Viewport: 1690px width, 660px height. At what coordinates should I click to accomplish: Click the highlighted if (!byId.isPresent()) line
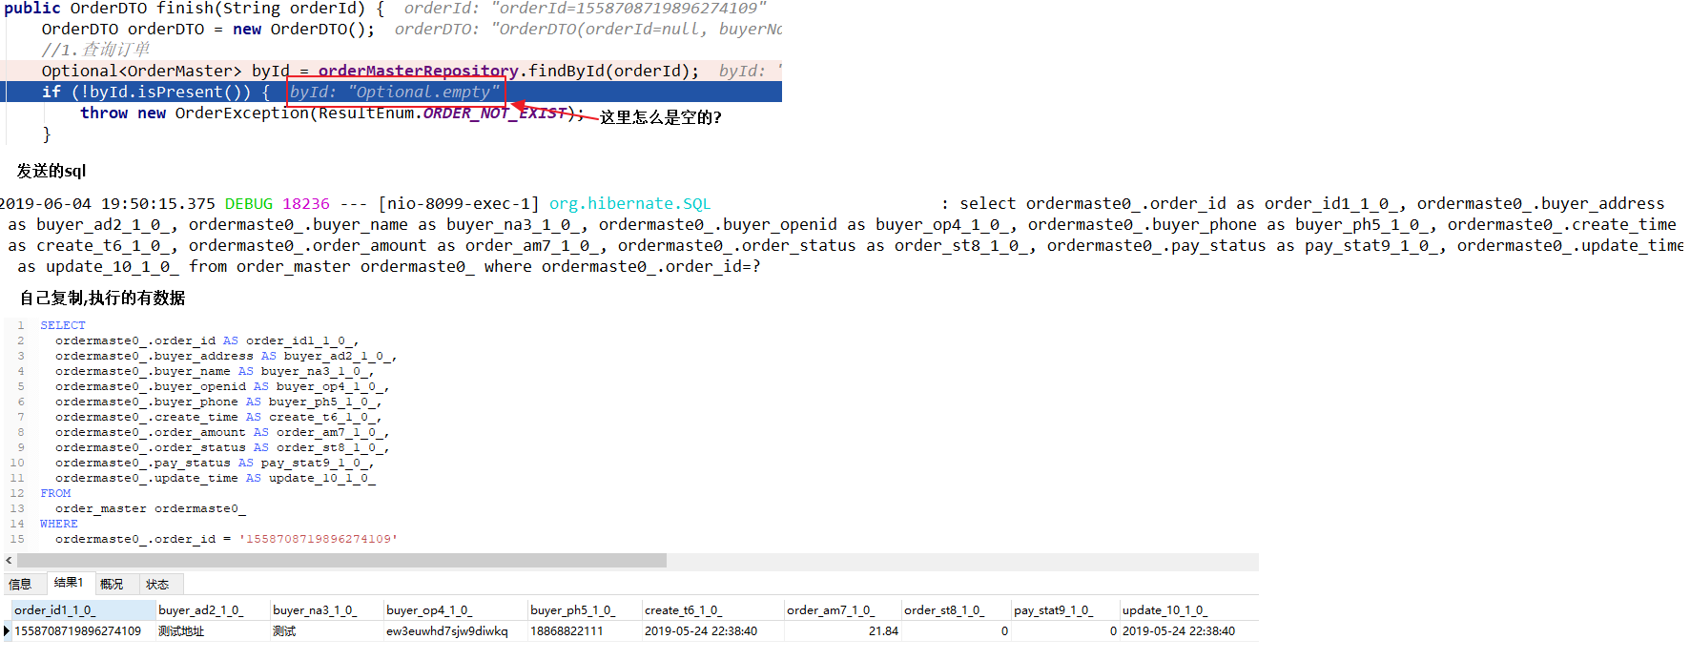coord(393,92)
